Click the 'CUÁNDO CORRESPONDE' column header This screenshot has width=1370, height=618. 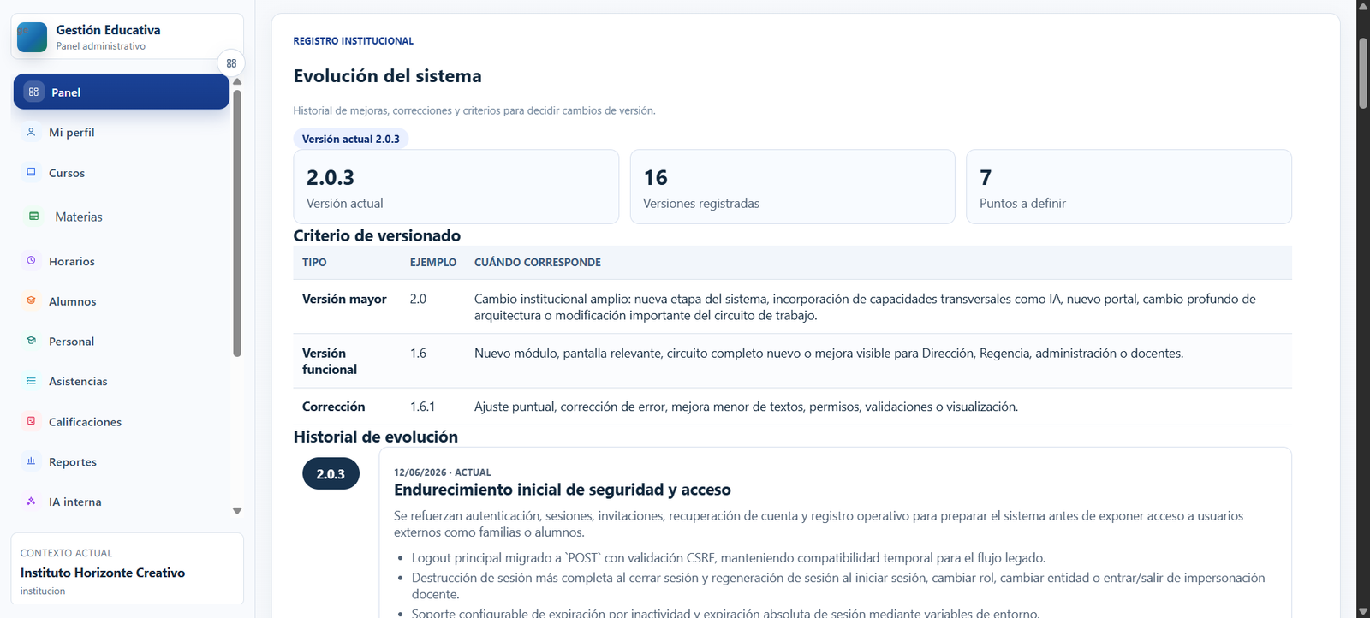tap(538, 263)
